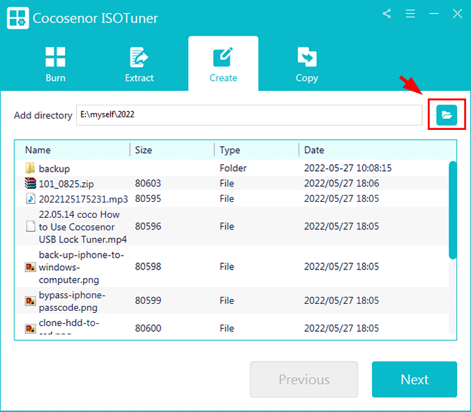Click the music icon of 202125175231.mp3

[x=30, y=198]
